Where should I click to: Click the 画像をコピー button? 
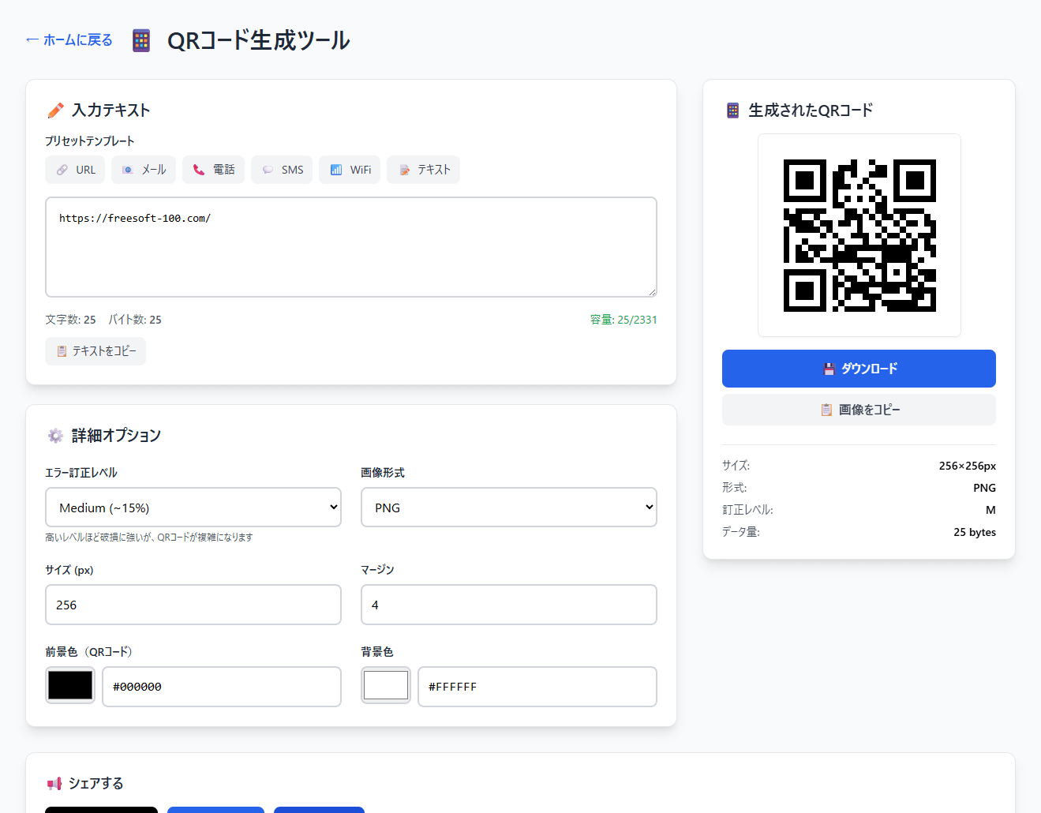(859, 410)
